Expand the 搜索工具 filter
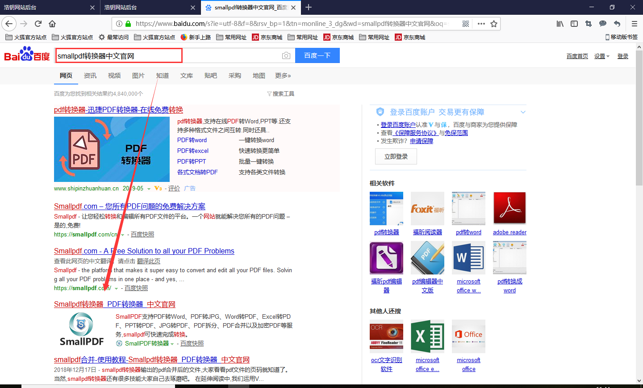The height and width of the screenshot is (388, 643). click(280, 94)
